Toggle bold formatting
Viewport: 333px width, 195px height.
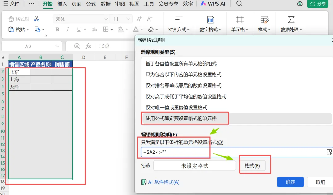[57, 30]
